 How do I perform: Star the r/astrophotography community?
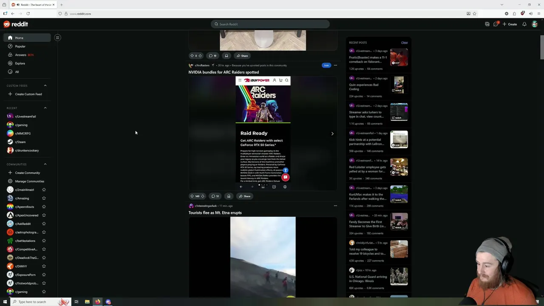pos(44,232)
